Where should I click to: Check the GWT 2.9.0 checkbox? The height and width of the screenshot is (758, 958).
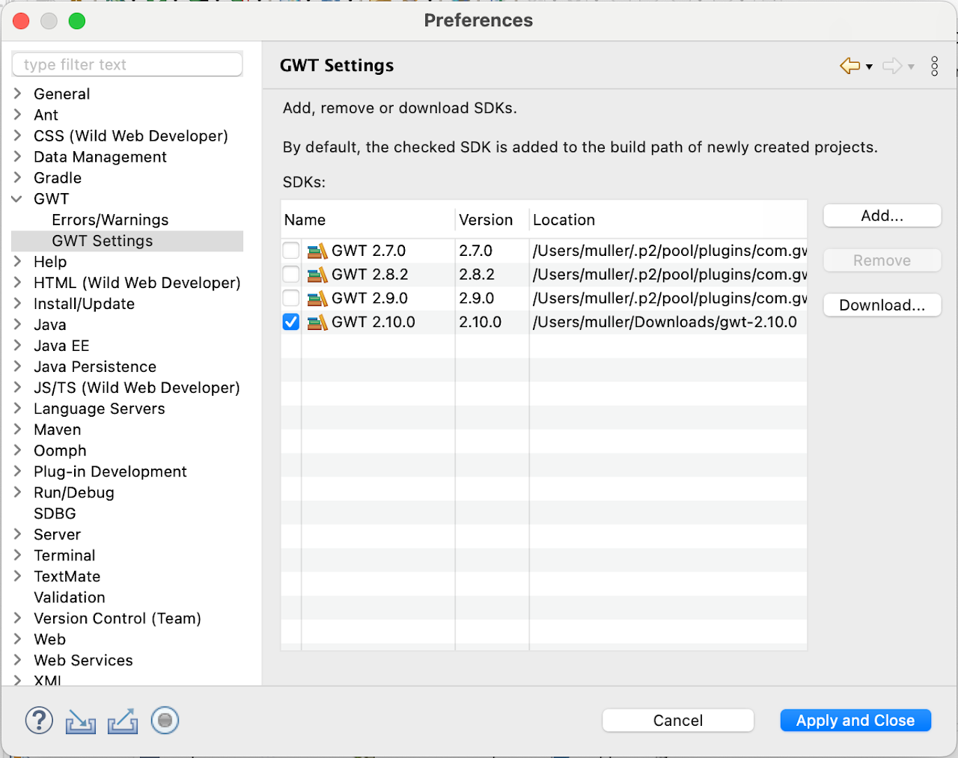click(291, 299)
